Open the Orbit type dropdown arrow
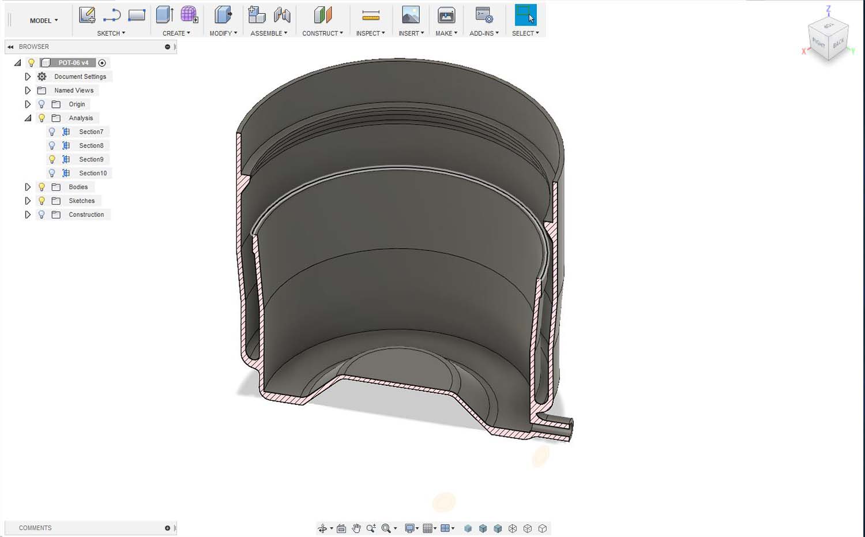Screen dimensions: 865x537 click(332, 529)
